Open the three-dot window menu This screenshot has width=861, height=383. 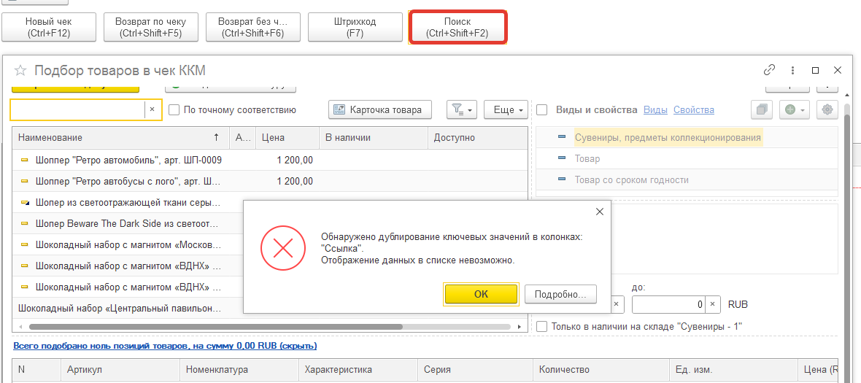792,70
